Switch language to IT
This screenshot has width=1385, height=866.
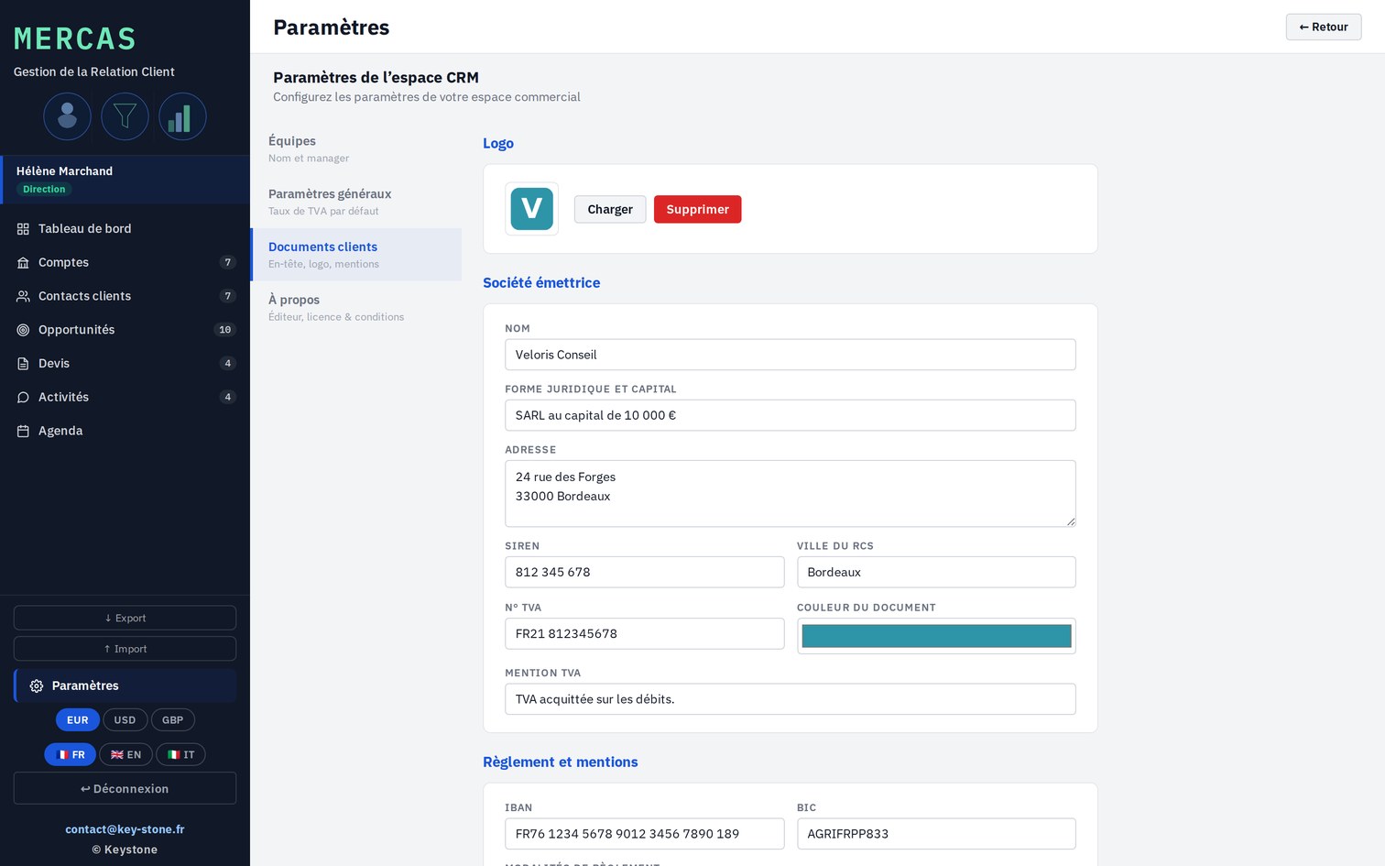(180, 755)
